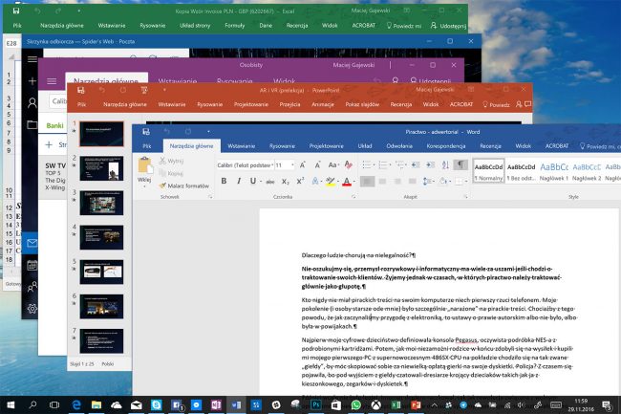621x414 pixels.
Task: Activate the Malarz formatów format painter
Action: pos(183,185)
